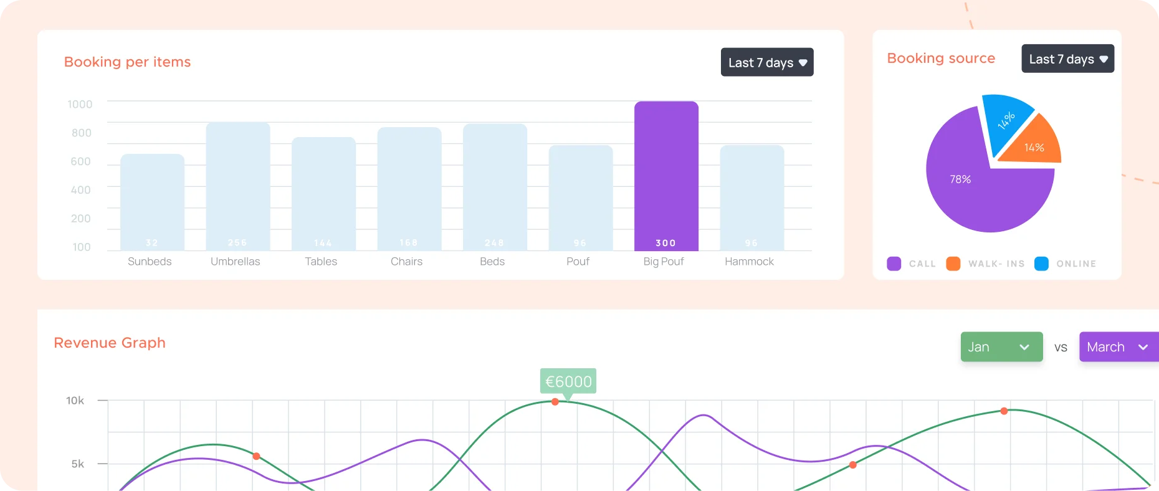The image size is (1159, 491).
Task: Click the Hammock axis label
Action: [x=749, y=262]
